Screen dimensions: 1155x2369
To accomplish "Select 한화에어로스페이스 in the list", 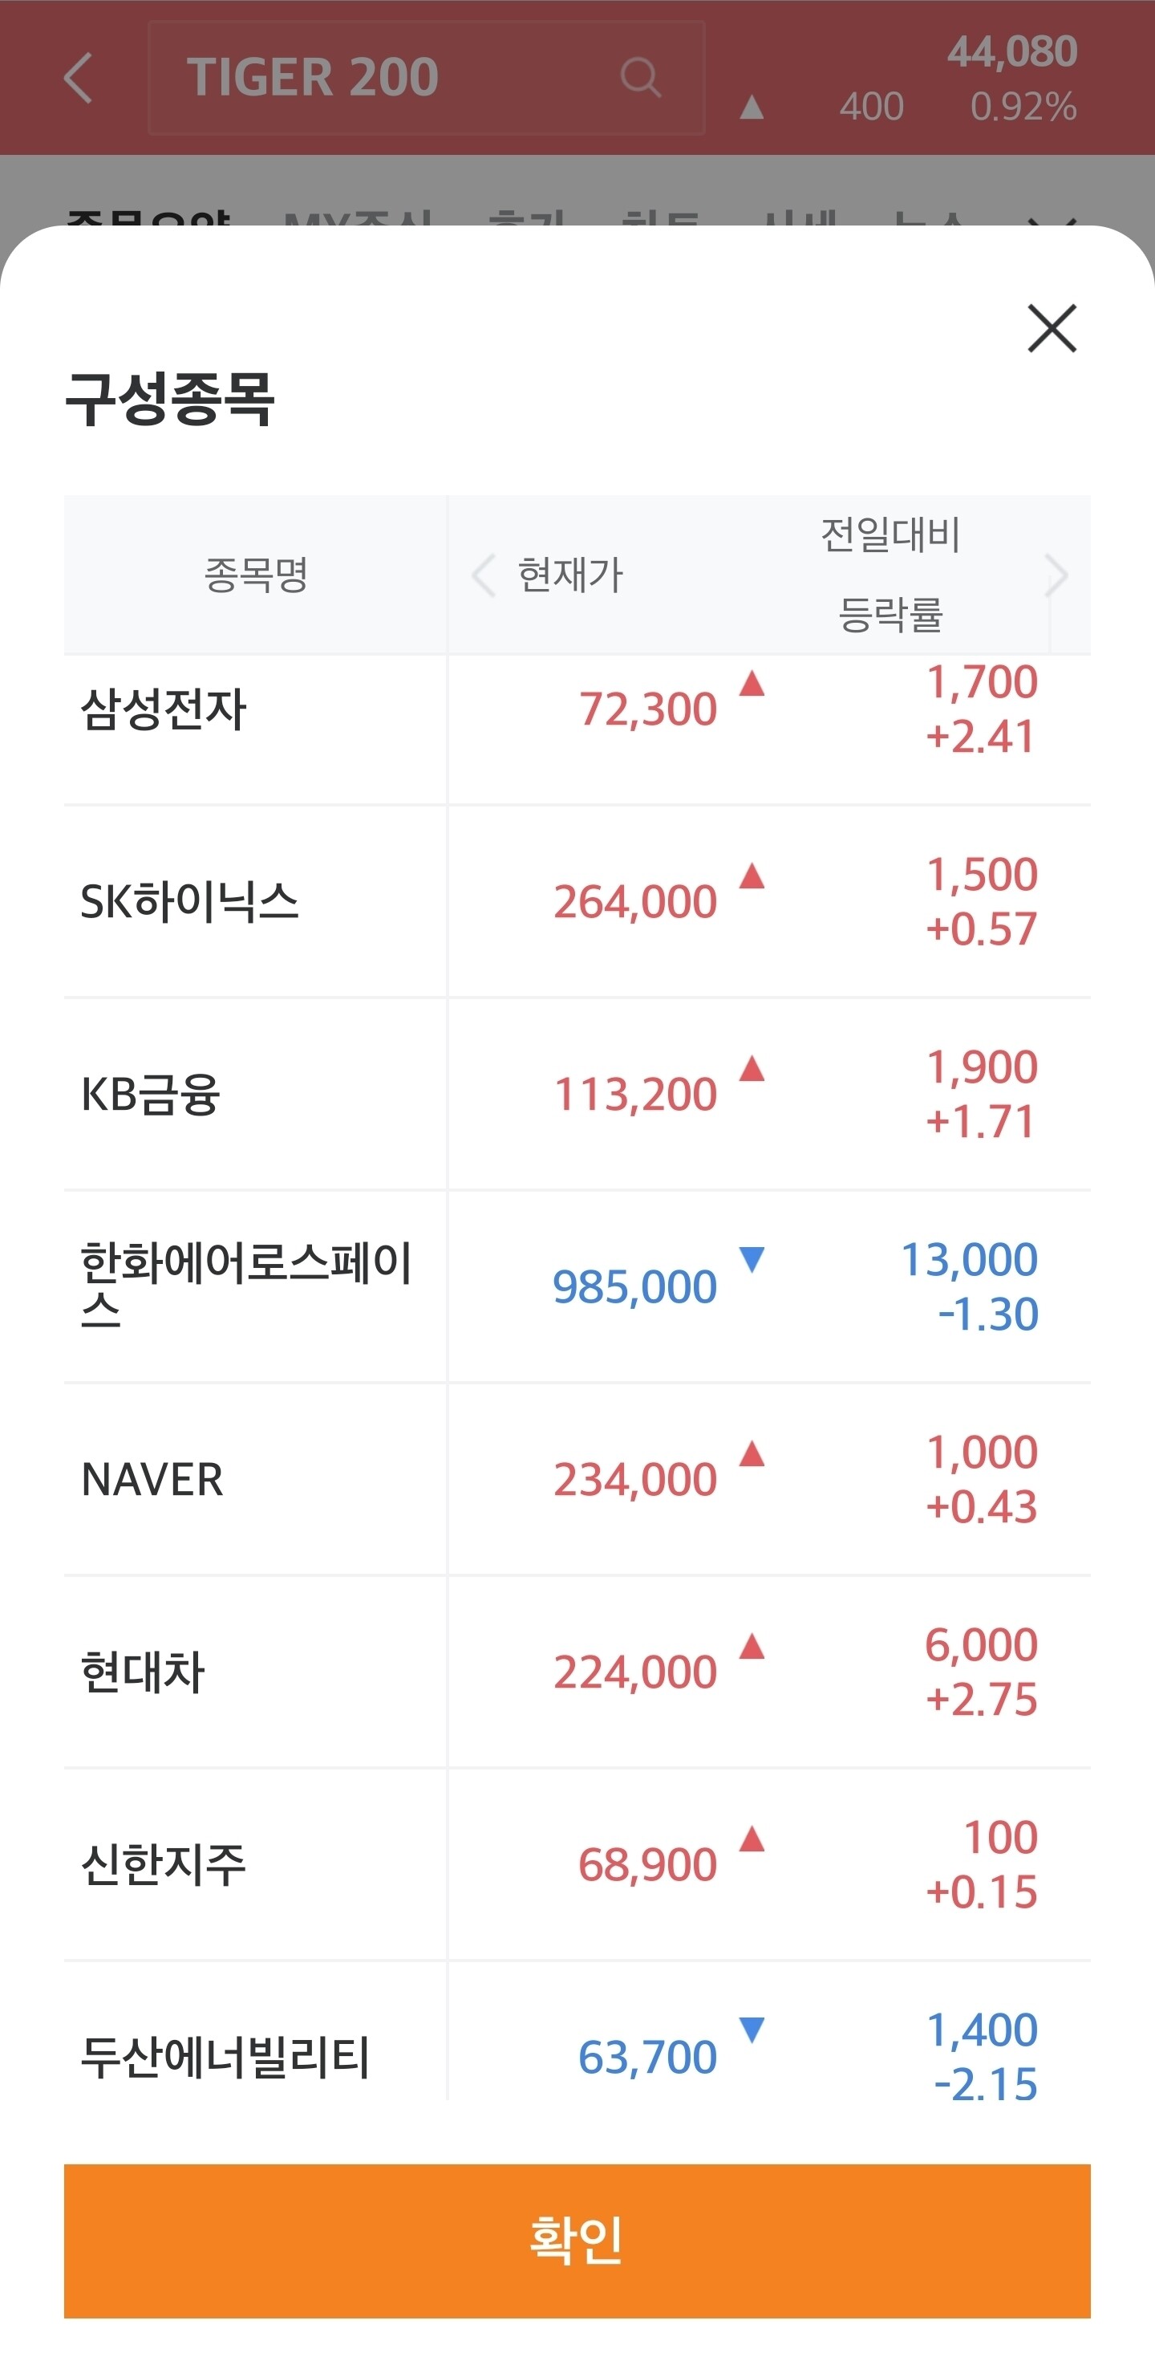I will [x=245, y=1285].
